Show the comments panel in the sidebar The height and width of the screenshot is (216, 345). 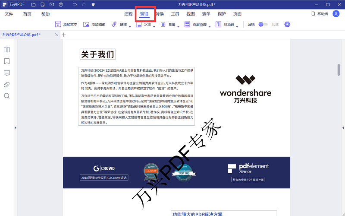[7, 73]
